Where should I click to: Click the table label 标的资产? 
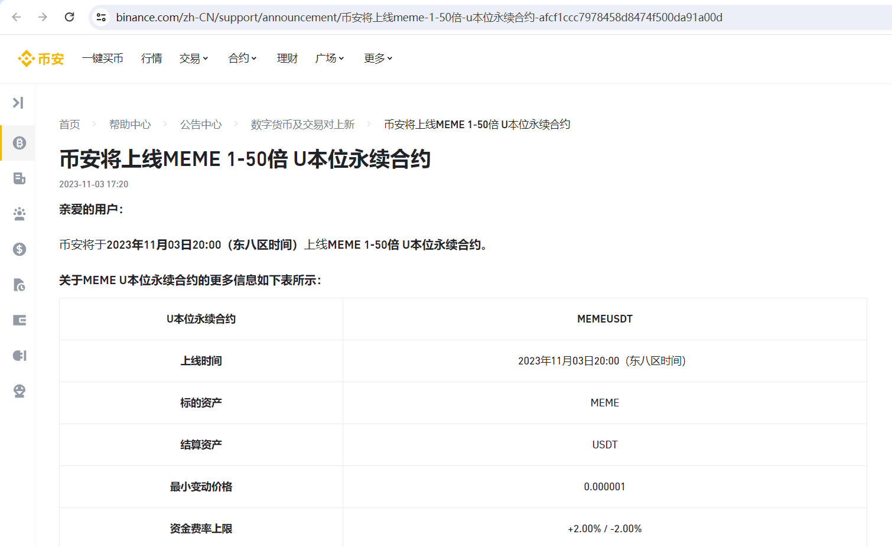pos(201,403)
